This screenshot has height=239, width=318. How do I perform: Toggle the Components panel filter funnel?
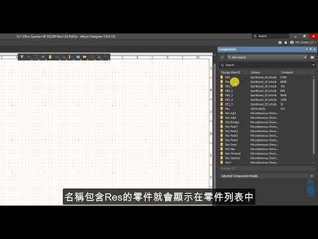point(223,57)
